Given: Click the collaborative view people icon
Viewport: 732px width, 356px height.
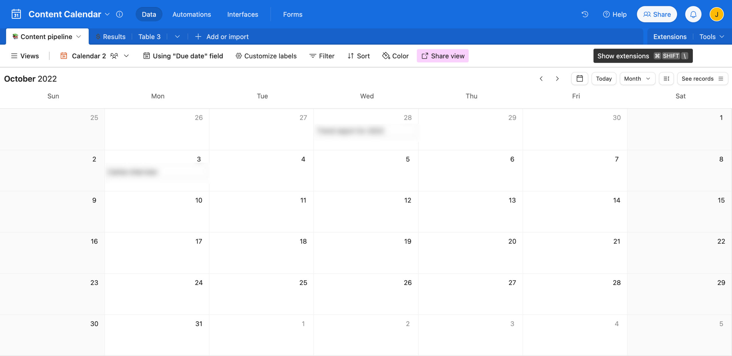Looking at the screenshot, I should coord(114,56).
